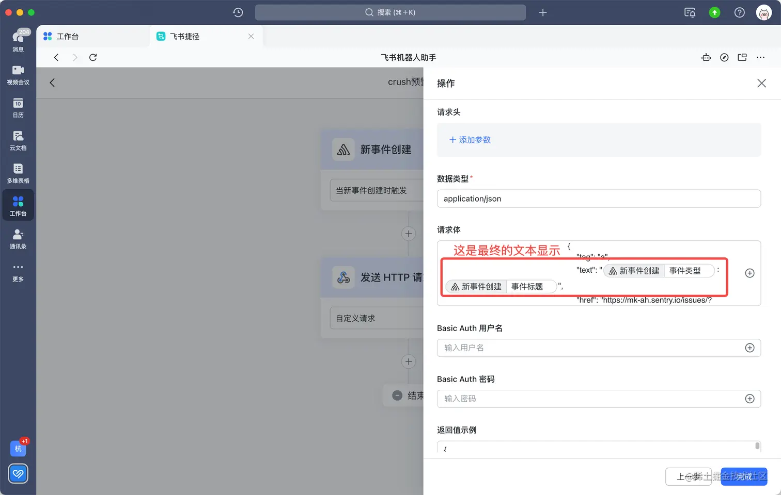Close the 飞书捷径 tab
The width and height of the screenshot is (781, 495).
point(251,36)
